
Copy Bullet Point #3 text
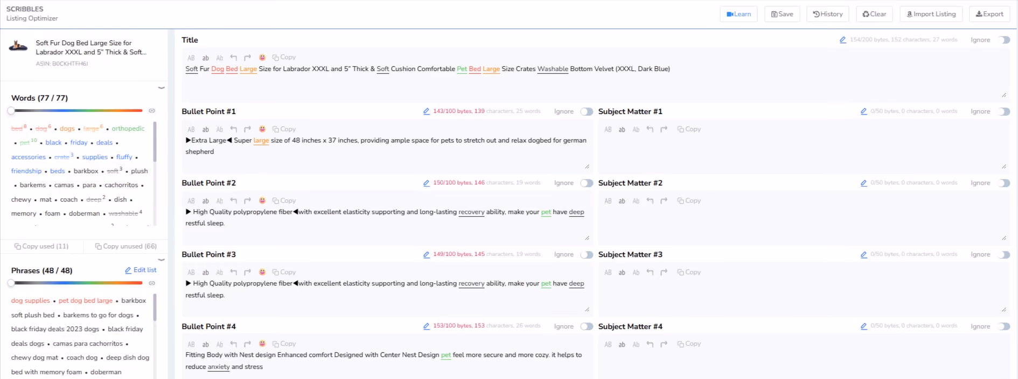[x=284, y=272]
